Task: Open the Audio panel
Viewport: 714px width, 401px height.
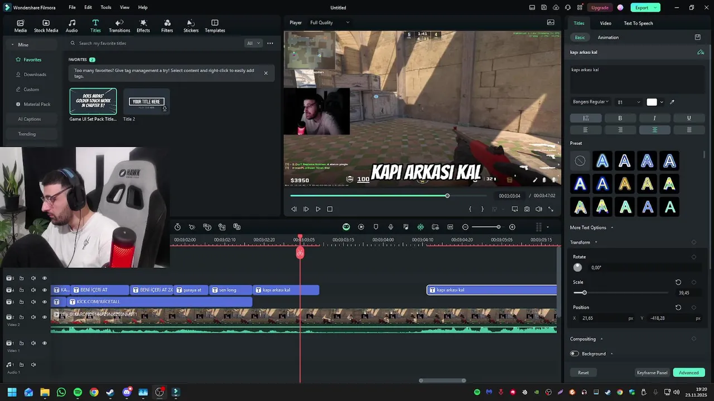Action: click(72, 26)
